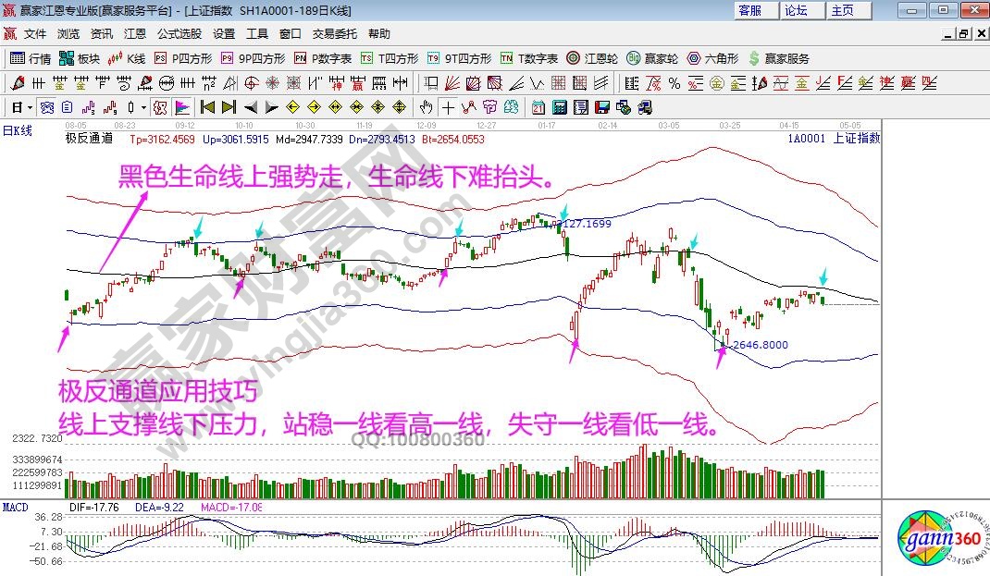This screenshot has height=576, width=990.
Task: Click the 赢家服务 dollar sign icon
Action: click(x=756, y=58)
